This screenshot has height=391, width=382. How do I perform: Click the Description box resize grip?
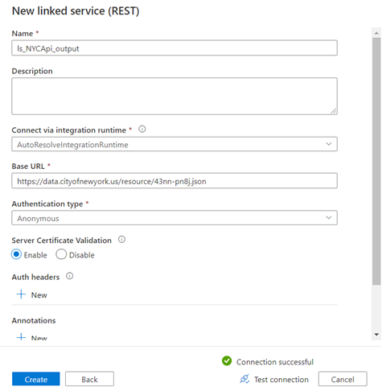pyautogui.click(x=334, y=111)
